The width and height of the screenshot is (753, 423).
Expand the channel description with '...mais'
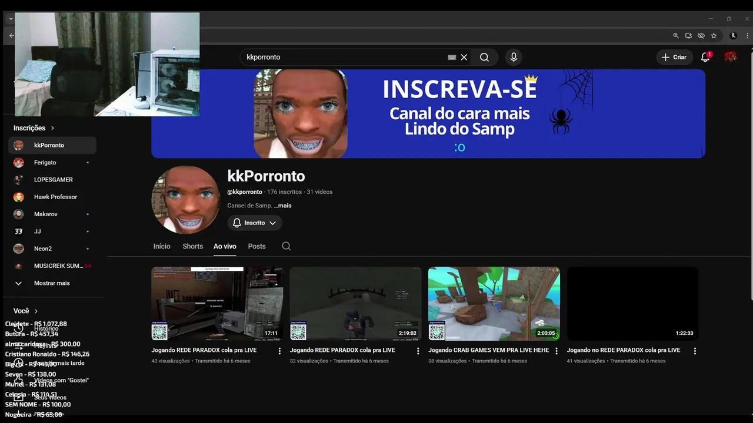coord(282,206)
